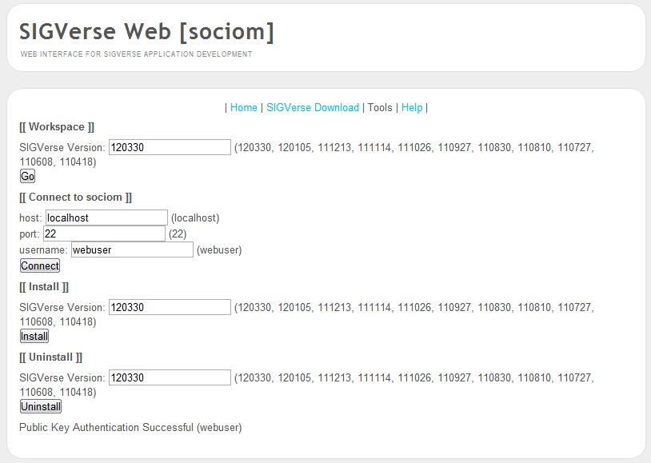Select Tools in the navigation bar
Image resolution: width=651 pixels, height=463 pixels.
coord(380,107)
